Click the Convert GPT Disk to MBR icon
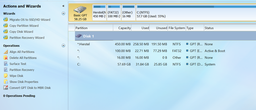The height and width of the screenshot is (110, 256). click(5, 88)
